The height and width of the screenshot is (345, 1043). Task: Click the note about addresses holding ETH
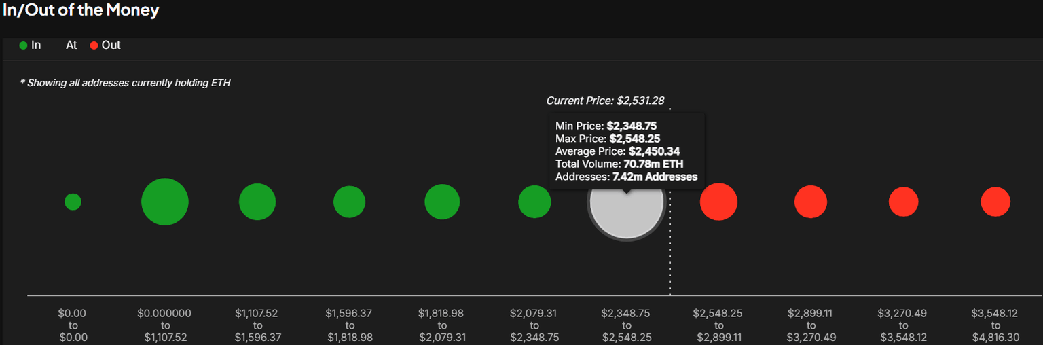tap(126, 83)
